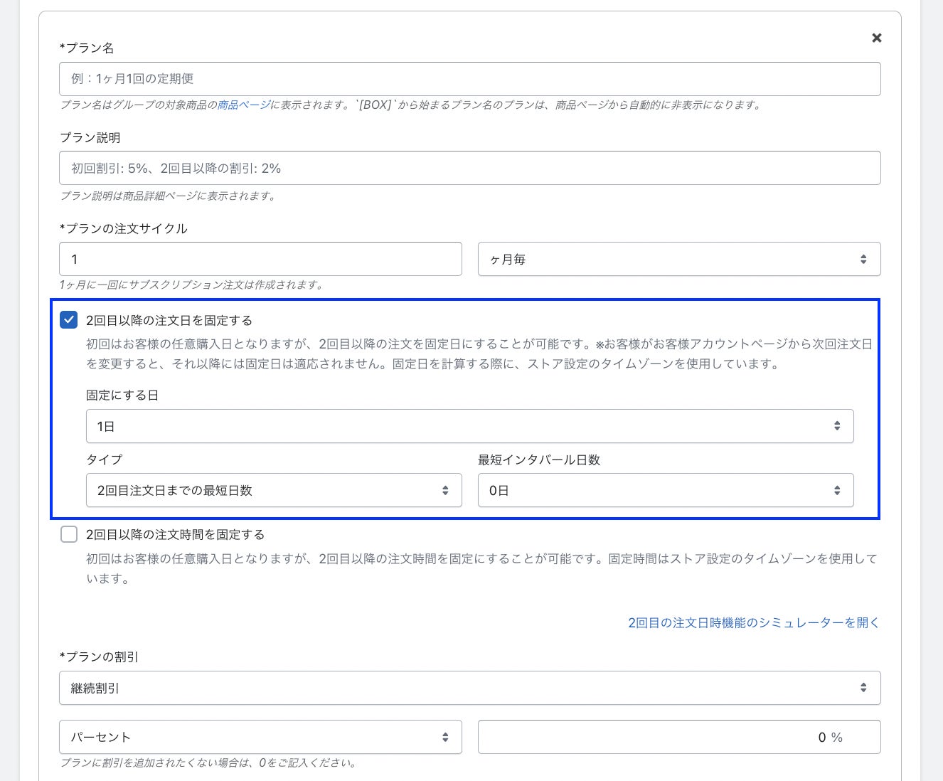This screenshot has width=943, height=781.
Task: Open the 最短インターバル日数 dropdown
Action: point(665,491)
